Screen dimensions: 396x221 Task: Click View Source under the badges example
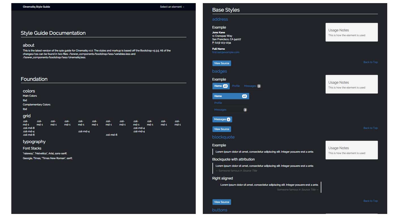pyautogui.click(x=221, y=129)
